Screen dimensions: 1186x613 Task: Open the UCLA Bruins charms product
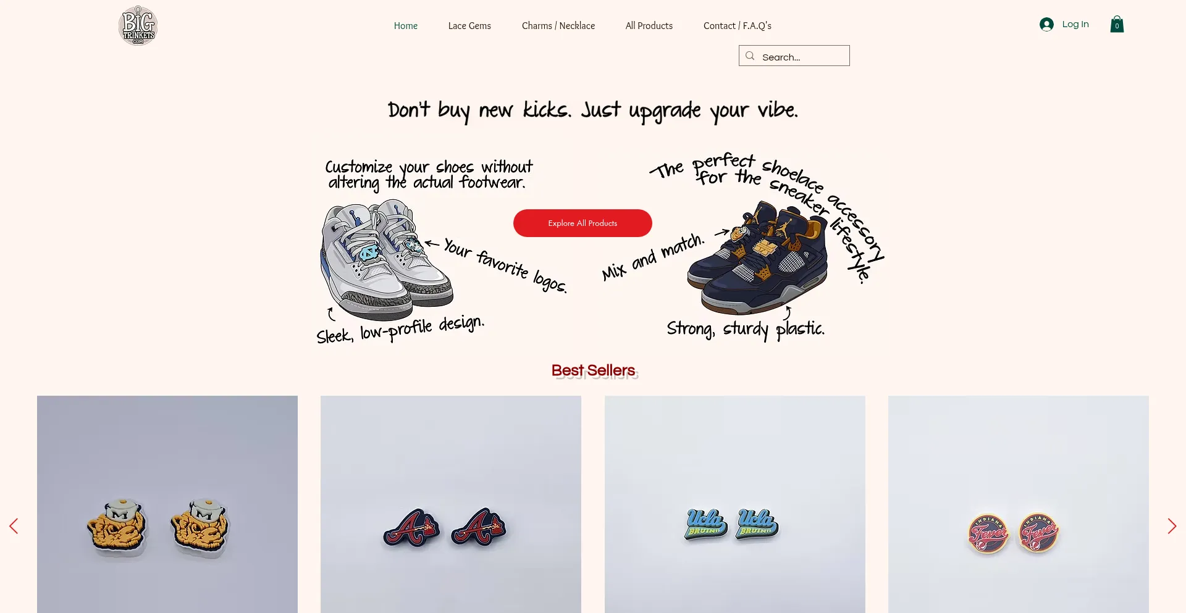point(735,504)
